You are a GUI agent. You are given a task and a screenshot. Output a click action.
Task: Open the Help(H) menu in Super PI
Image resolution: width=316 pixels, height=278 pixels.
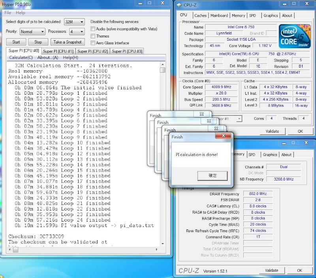click(x=71, y=58)
